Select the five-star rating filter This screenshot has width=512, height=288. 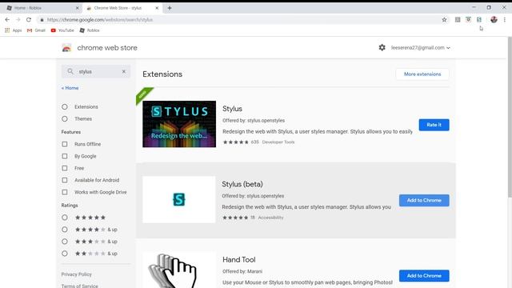point(65,218)
